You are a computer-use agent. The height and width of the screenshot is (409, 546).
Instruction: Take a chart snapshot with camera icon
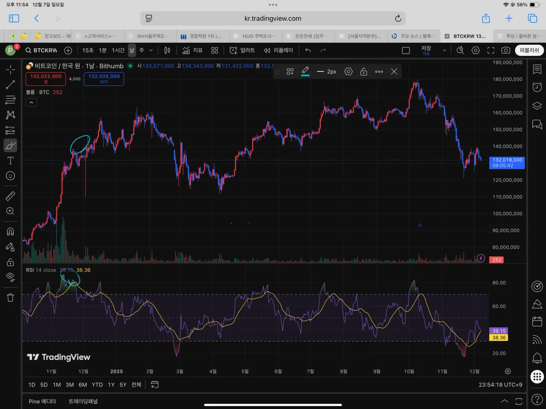506,50
